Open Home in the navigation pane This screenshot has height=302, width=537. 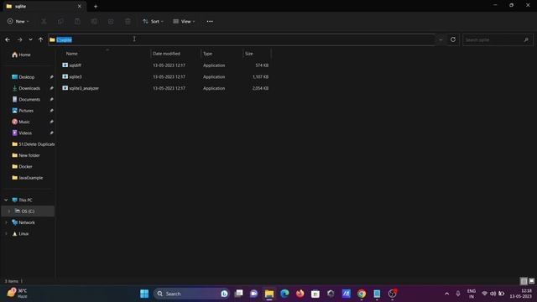coord(21,55)
